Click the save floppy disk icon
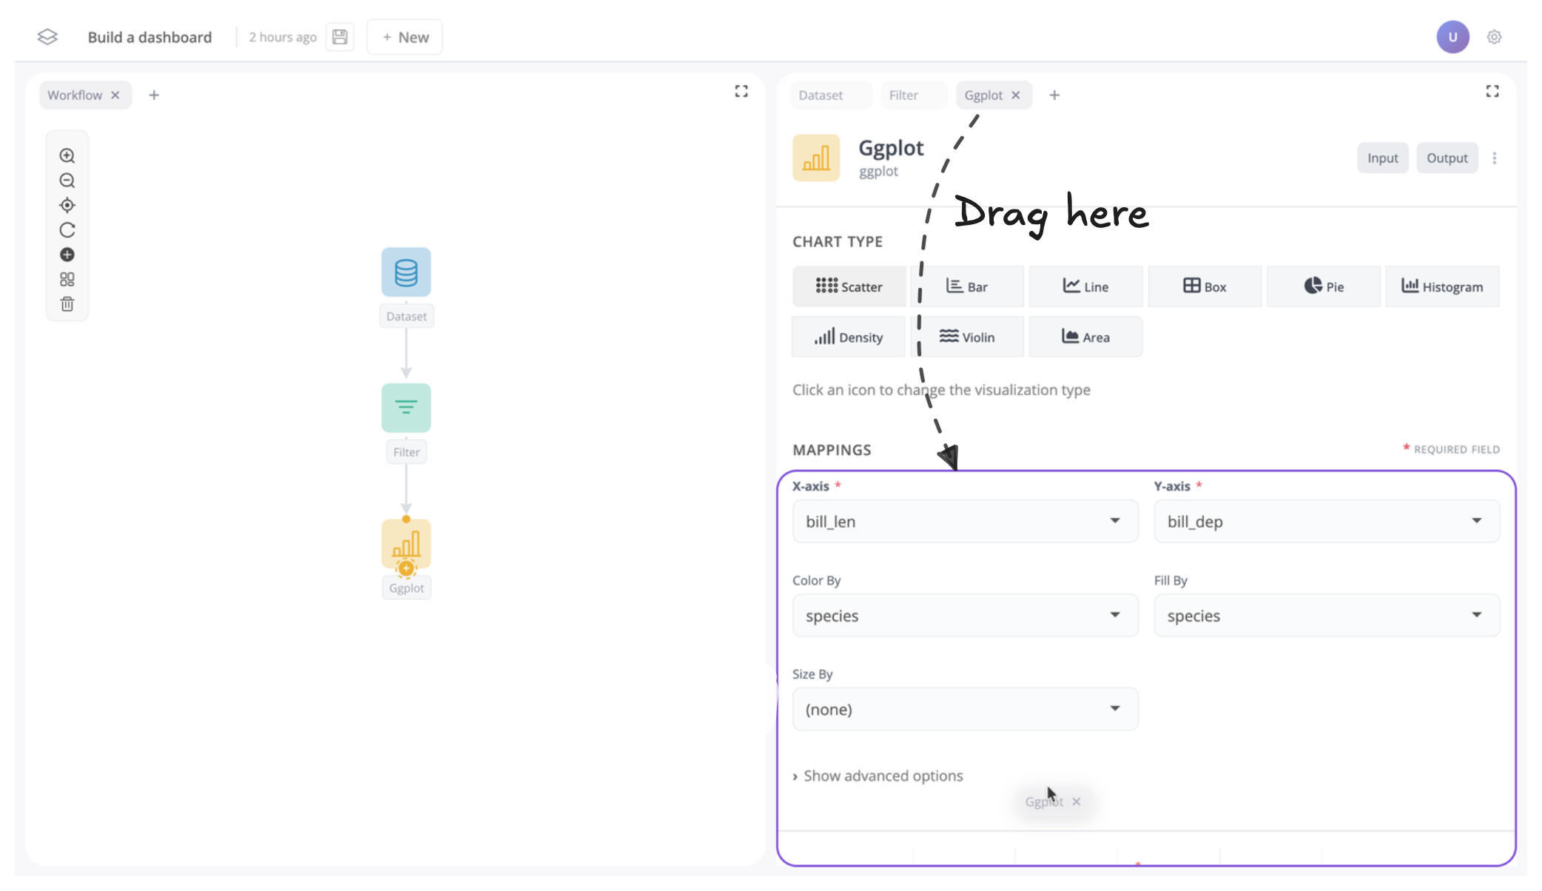This screenshot has width=1542, height=891. [340, 37]
